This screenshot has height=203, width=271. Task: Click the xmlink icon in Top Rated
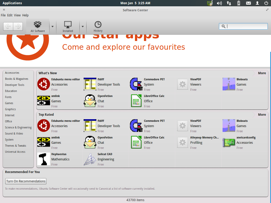44,142
